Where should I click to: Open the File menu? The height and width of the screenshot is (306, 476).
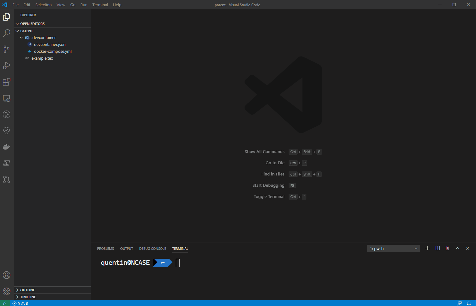(16, 5)
